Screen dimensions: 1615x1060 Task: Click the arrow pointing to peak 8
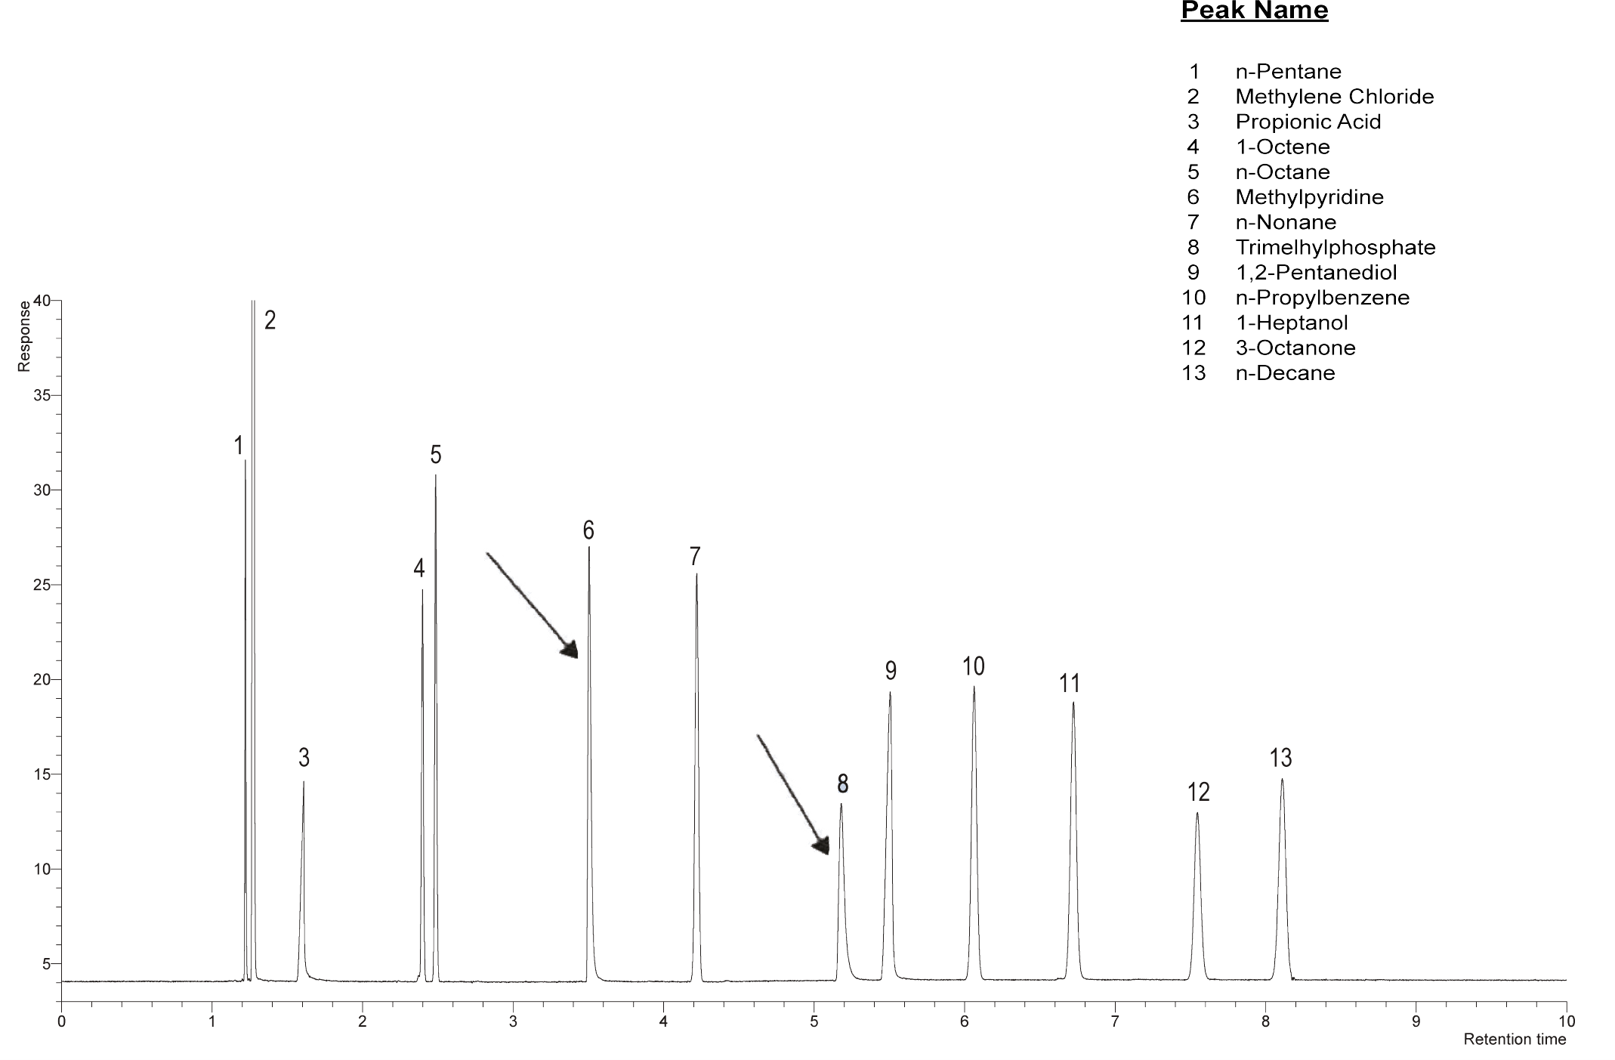(792, 793)
